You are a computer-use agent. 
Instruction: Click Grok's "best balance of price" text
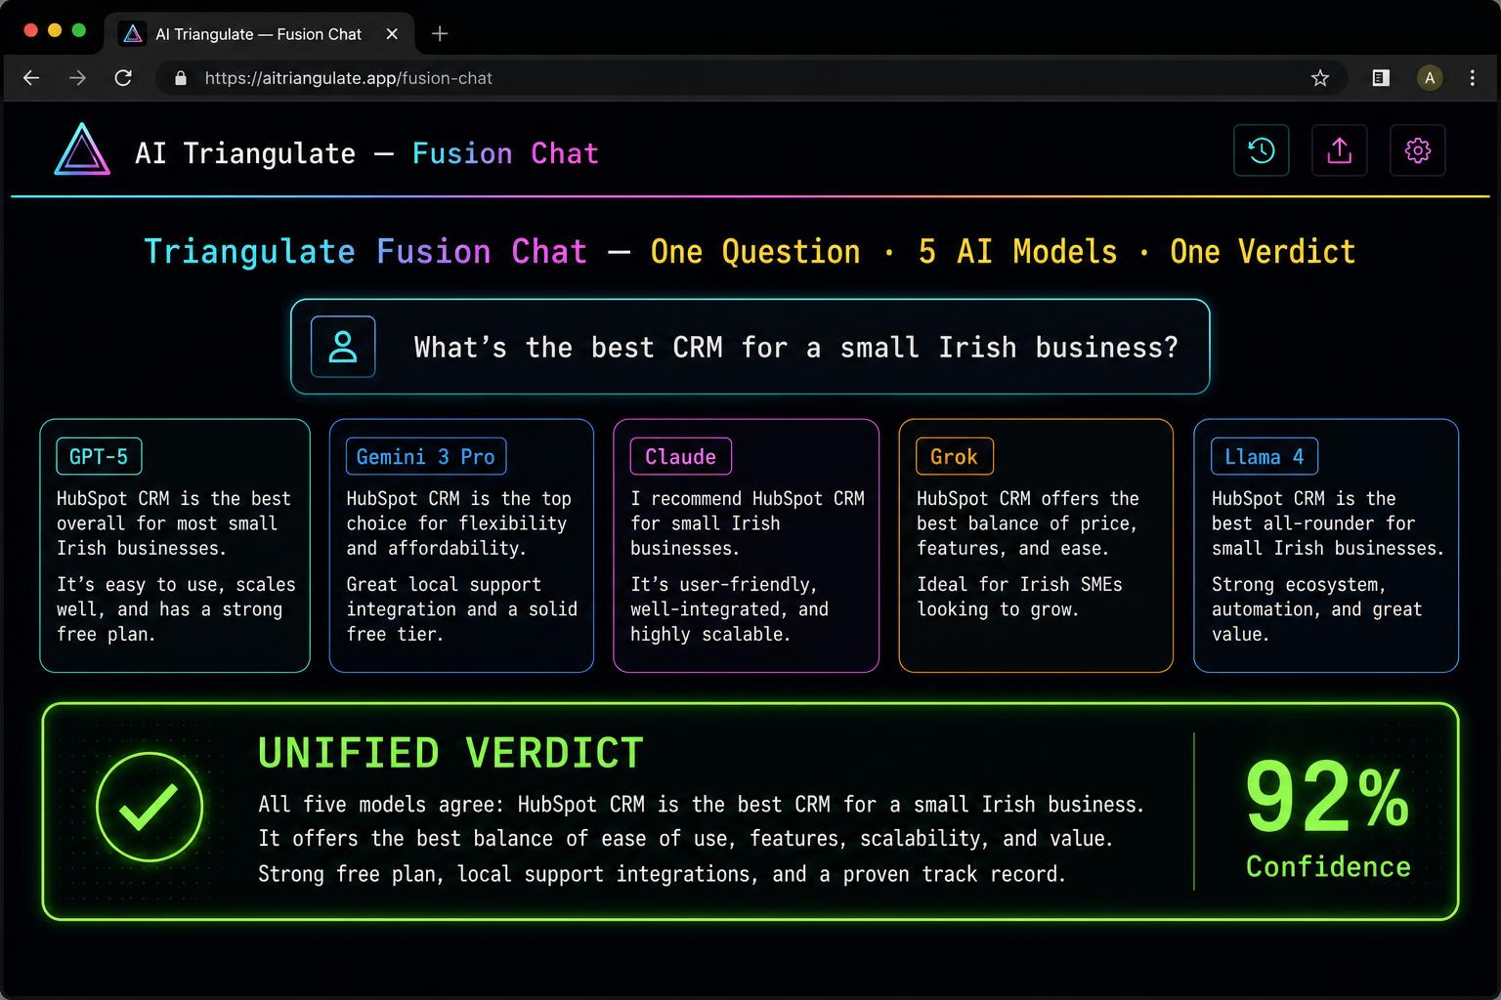(x=1027, y=523)
